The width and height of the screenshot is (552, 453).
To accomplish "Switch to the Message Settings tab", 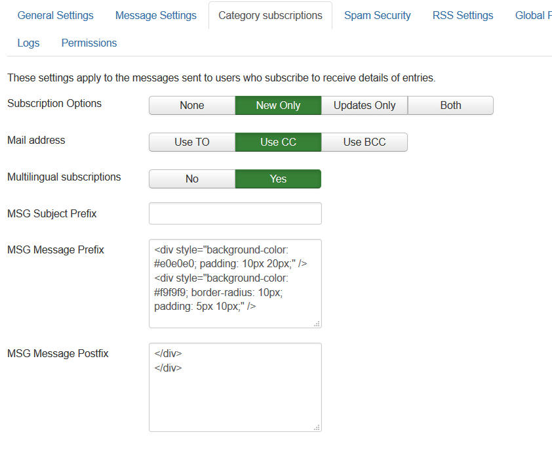I will coord(155,15).
